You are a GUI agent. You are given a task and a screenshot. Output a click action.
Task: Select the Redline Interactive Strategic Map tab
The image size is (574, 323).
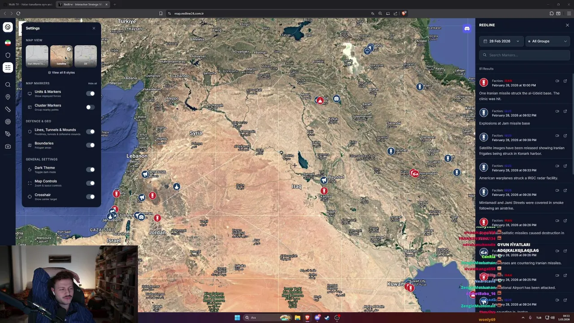pyautogui.click(x=83, y=4)
